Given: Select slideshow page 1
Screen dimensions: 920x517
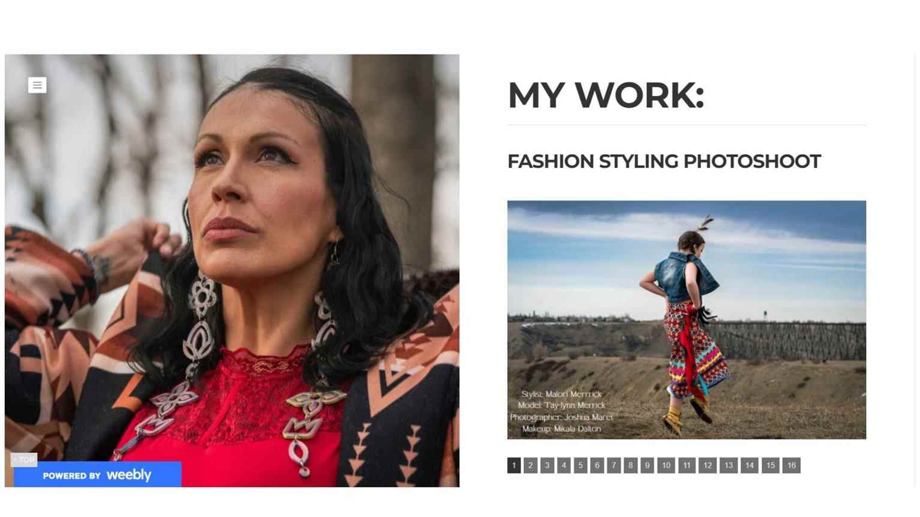Looking at the screenshot, I should 514,465.
